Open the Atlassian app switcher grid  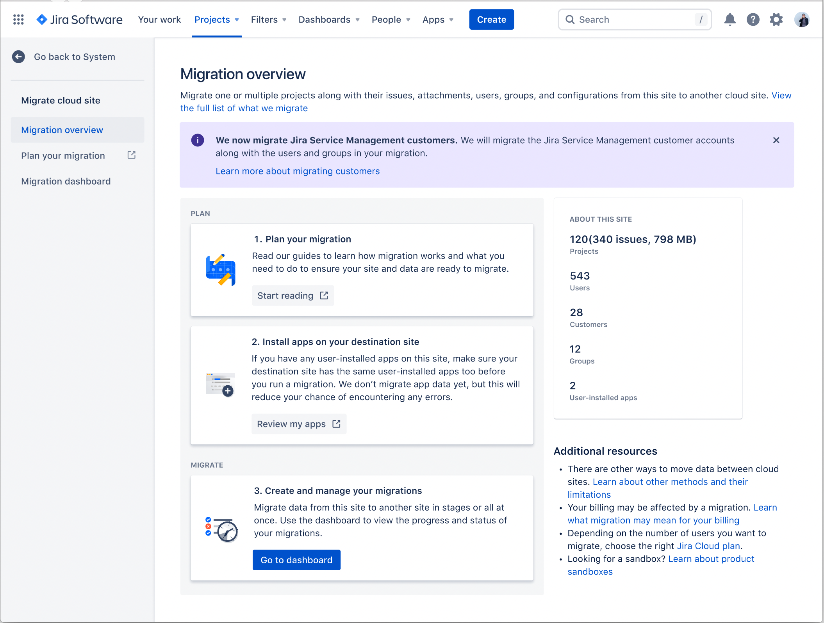pyautogui.click(x=18, y=20)
